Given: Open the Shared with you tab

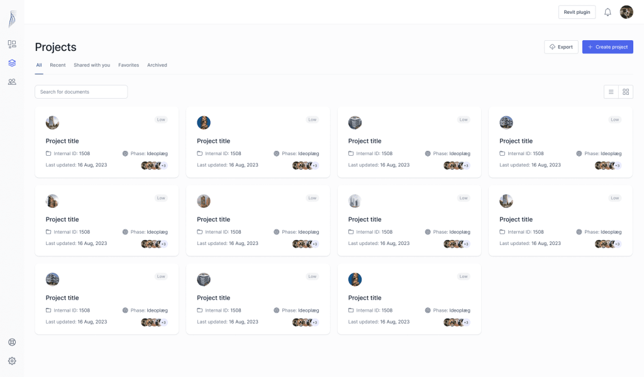Looking at the screenshot, I should 92,65.
